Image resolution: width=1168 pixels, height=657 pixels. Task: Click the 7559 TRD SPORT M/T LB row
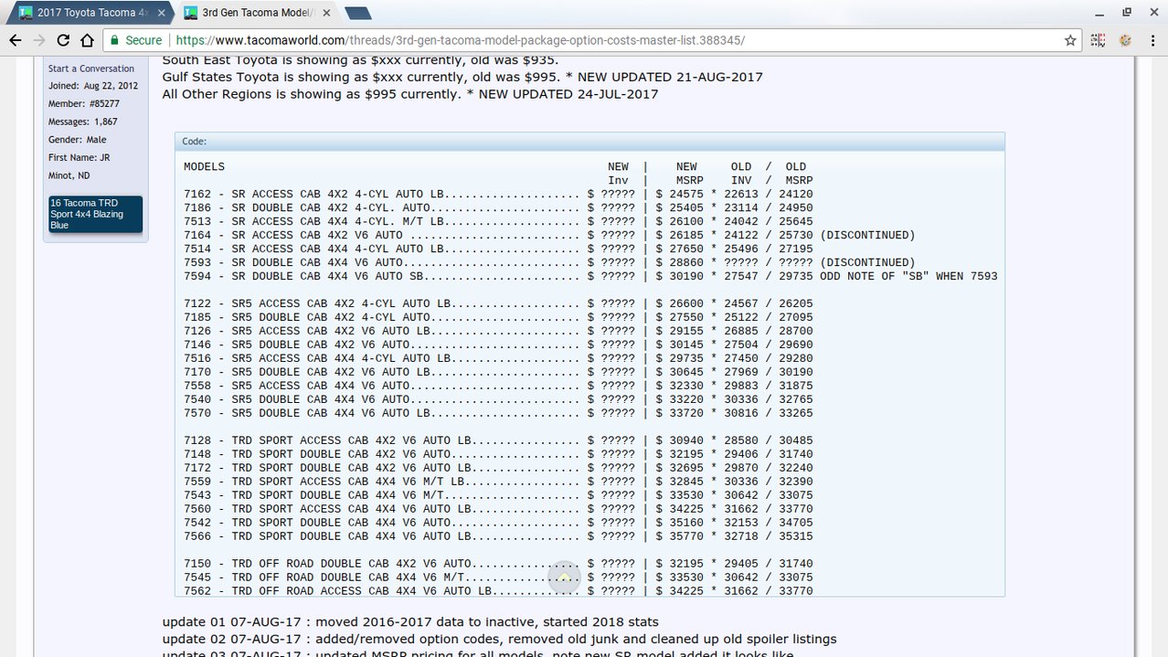click(498, 482)
